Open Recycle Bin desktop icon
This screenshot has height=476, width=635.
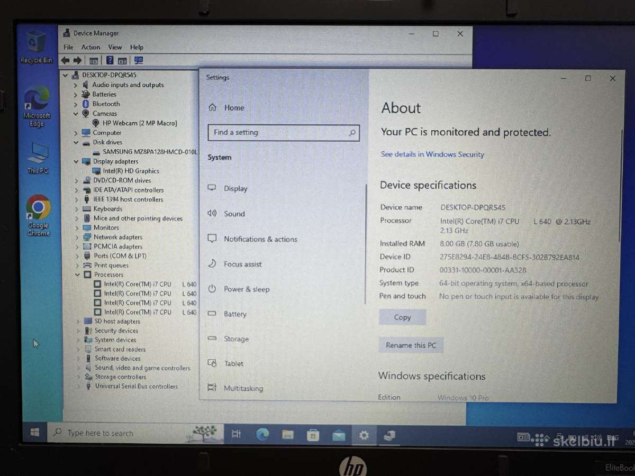[37, 48]
